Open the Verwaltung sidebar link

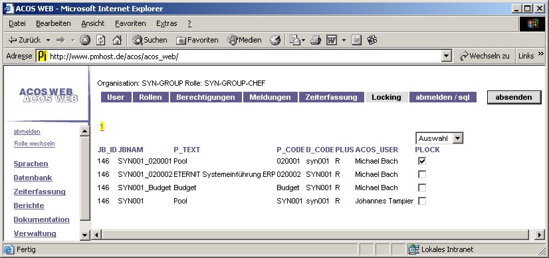pos(35,233)
